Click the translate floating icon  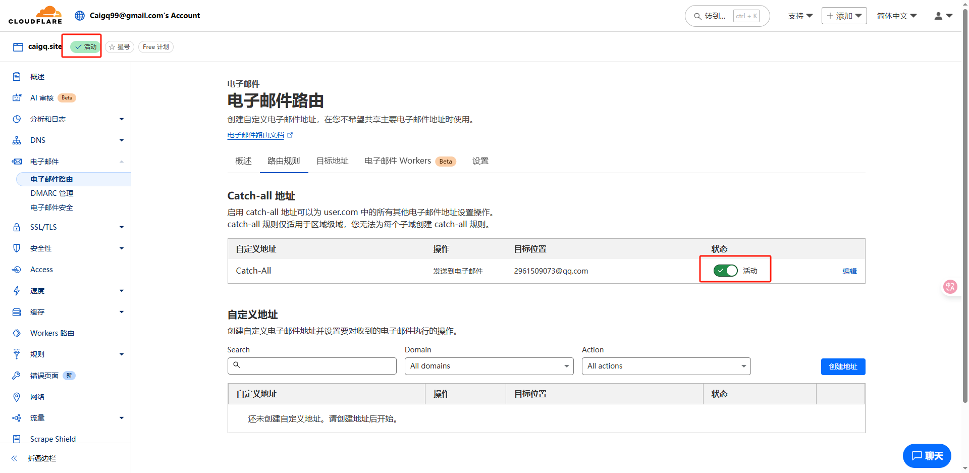pyautogui.click(x=950, y=287)
